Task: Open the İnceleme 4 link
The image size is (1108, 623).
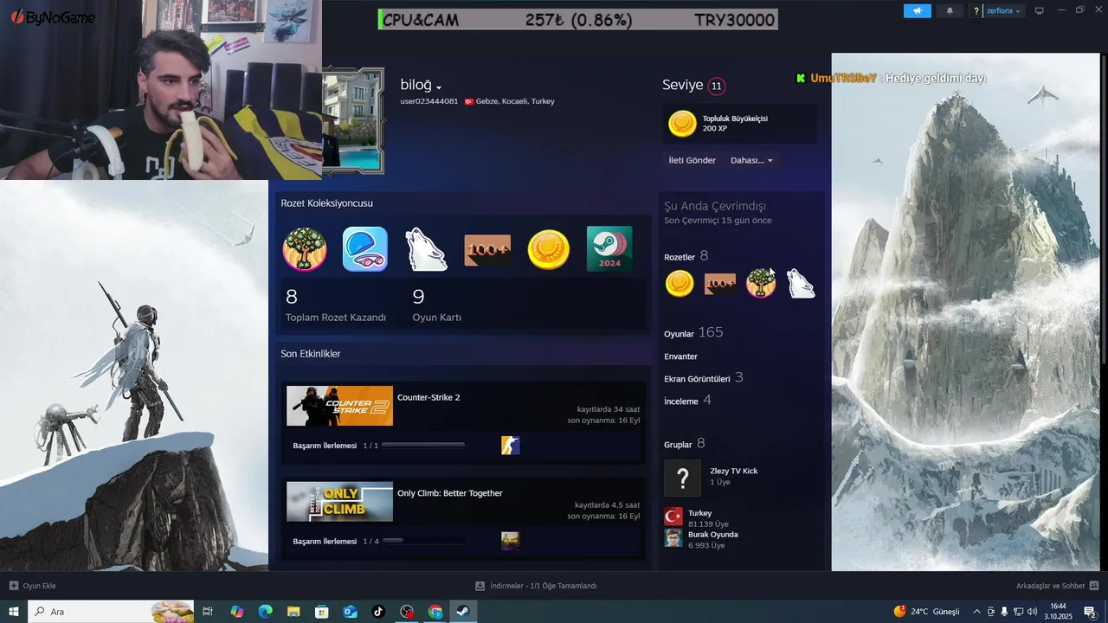Action: [687, 401]
